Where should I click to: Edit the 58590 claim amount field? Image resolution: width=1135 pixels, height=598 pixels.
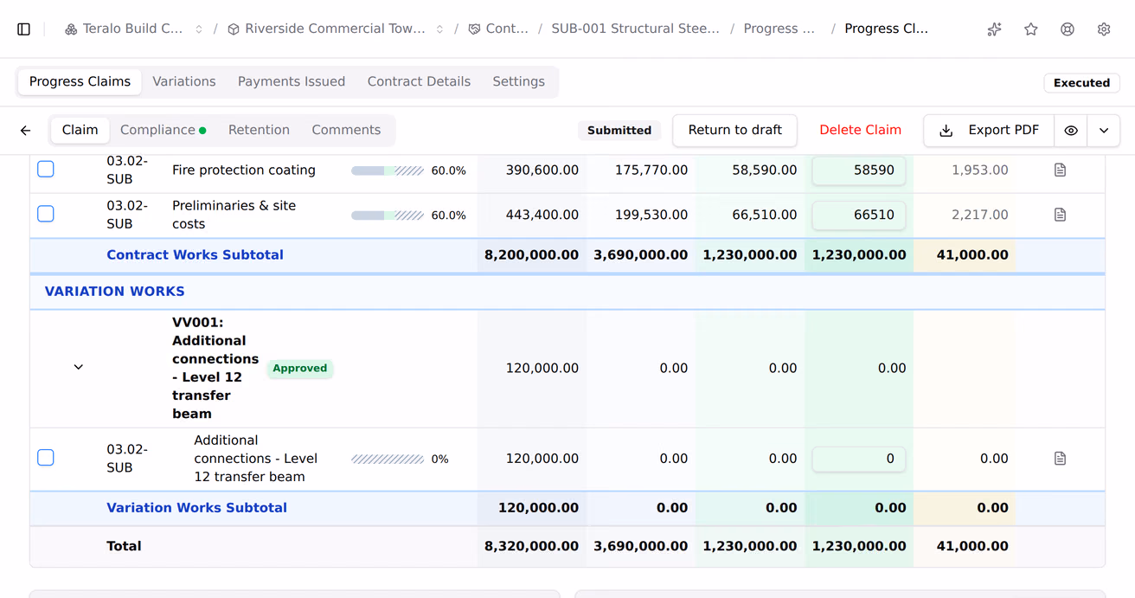[x=859, y=170]
